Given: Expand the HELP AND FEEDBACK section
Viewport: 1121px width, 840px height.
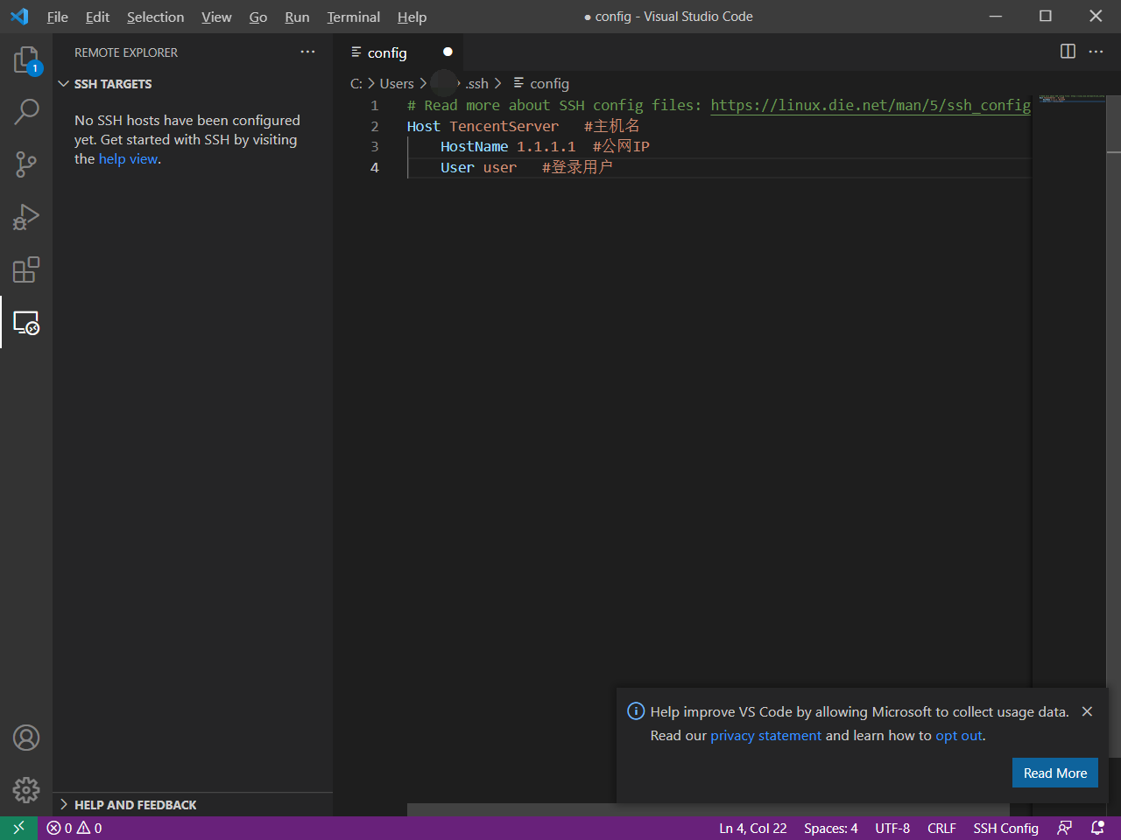Looking at the screenshot, I should pyautogui.click(x=193, y=805).
